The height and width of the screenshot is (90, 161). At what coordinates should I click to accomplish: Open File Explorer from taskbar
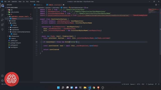[x=85, y=87]
